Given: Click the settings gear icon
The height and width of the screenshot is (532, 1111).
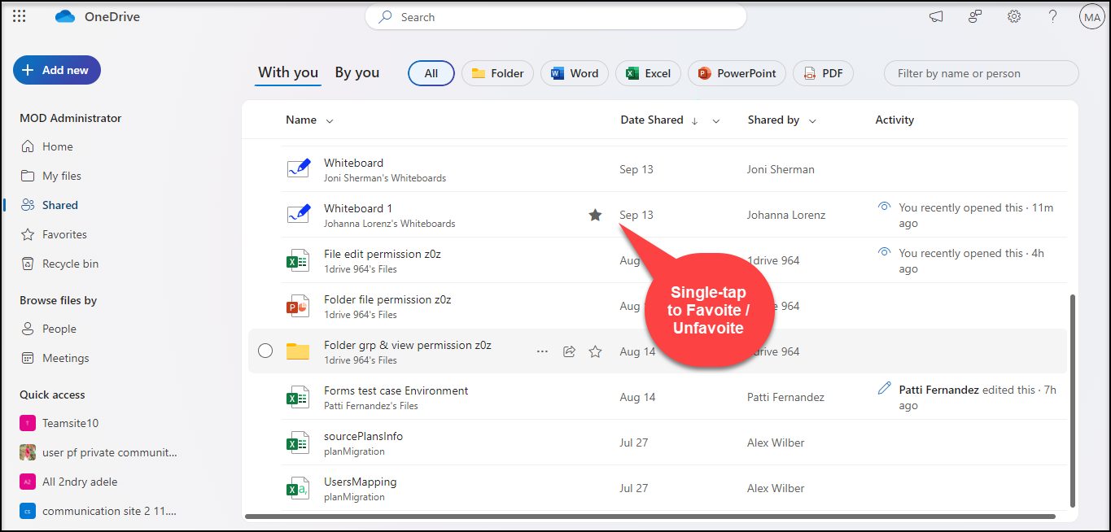Looking at the screenshot, I should point(1013,16).
